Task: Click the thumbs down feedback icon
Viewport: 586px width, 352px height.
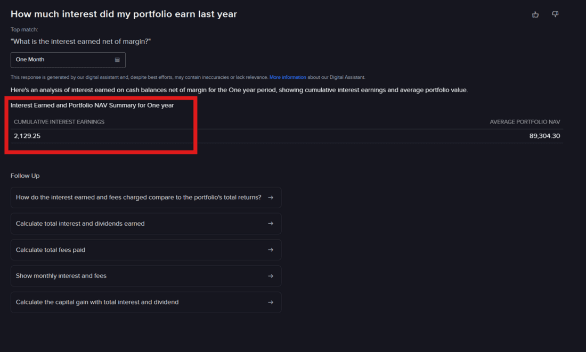Action: [x=555, y=14]
